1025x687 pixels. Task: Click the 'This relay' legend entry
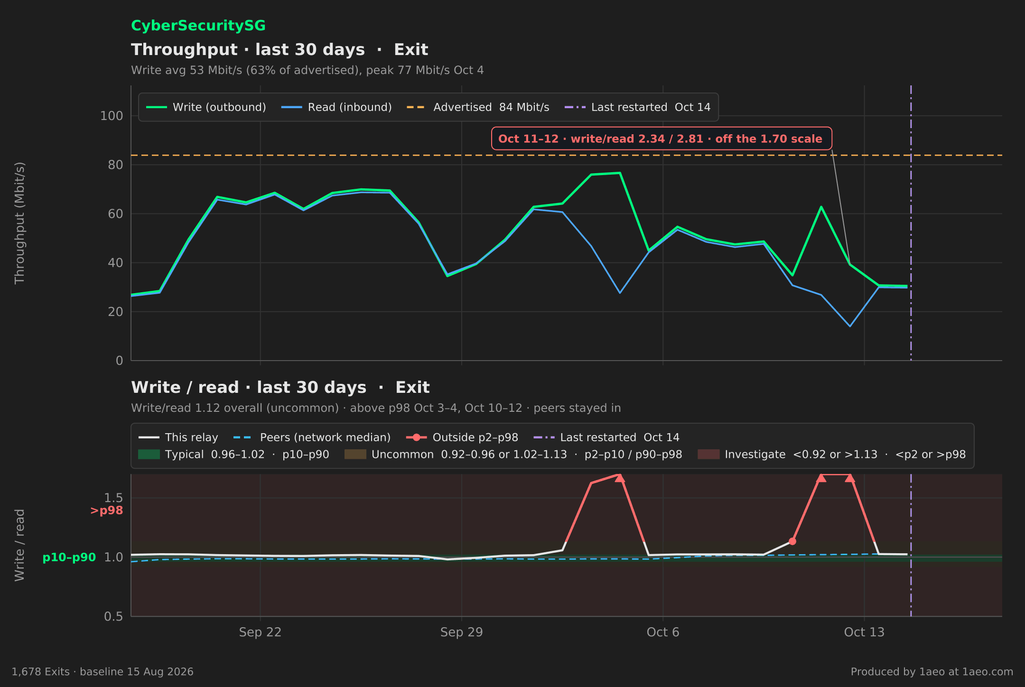178,437
